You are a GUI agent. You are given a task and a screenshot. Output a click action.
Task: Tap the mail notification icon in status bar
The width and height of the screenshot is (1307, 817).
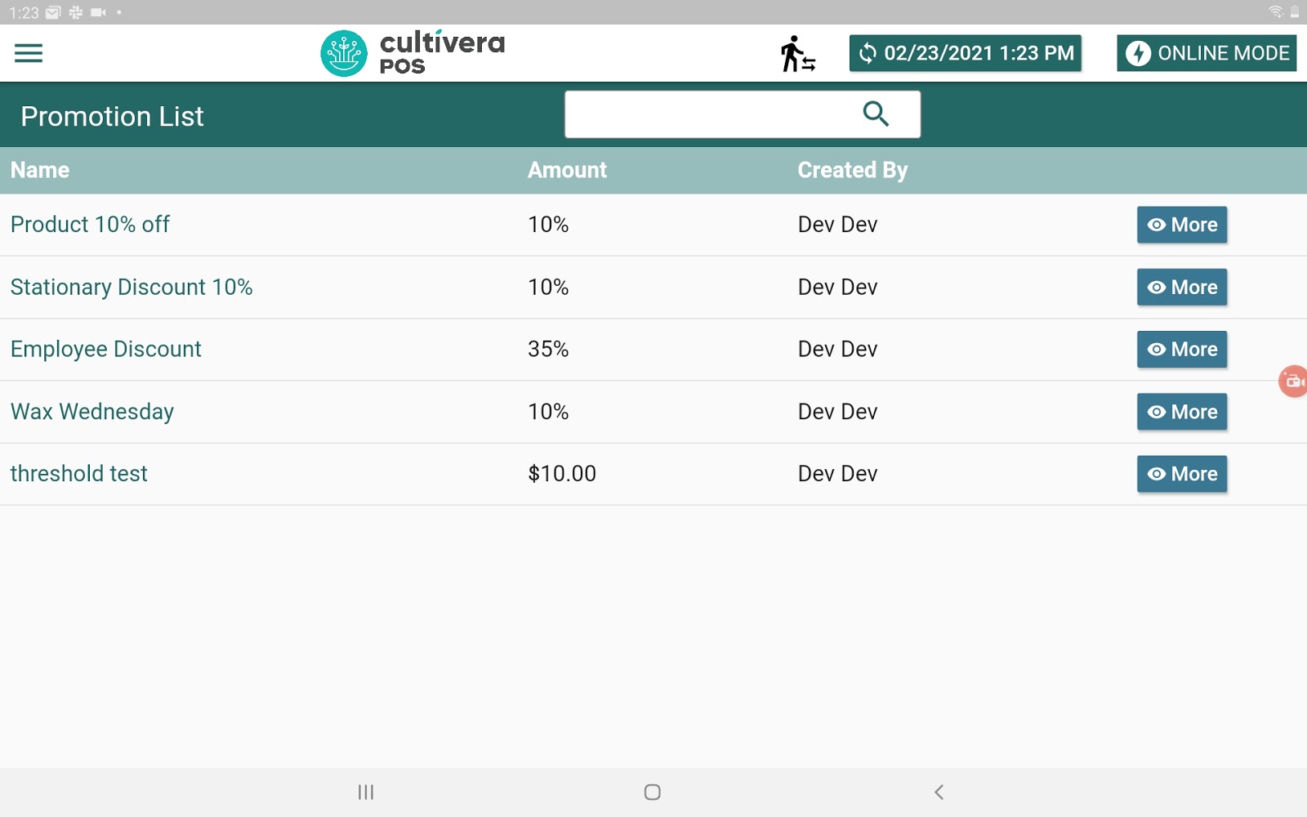53,12
